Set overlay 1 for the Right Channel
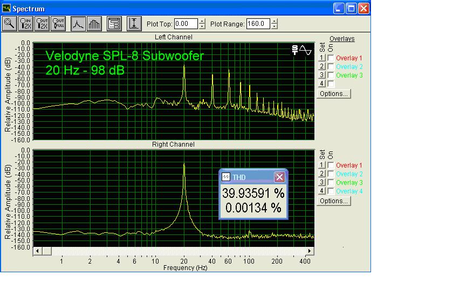453x283 pixels. pyautogui.click(x=321, y=165)
